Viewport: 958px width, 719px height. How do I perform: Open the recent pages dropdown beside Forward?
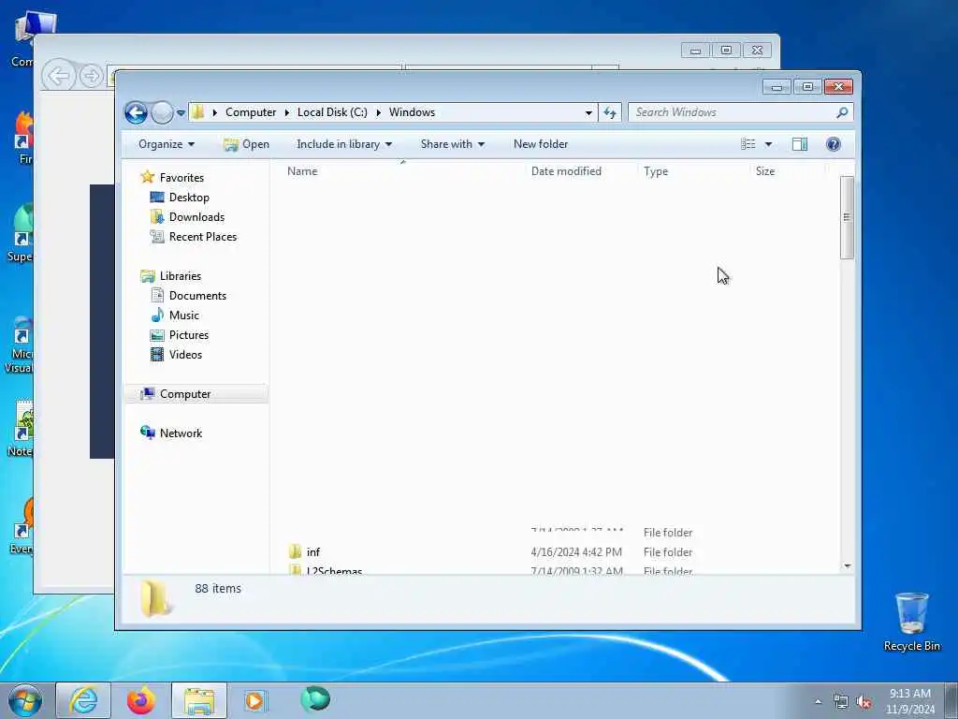coord(181,113)
